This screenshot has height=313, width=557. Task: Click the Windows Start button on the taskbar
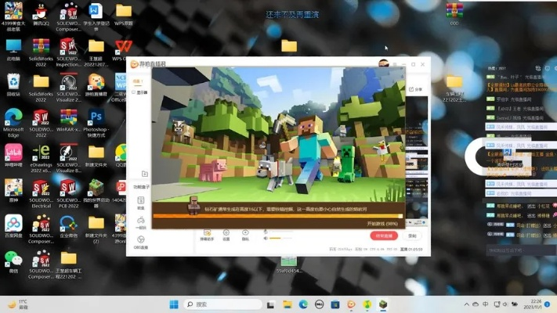174,304
